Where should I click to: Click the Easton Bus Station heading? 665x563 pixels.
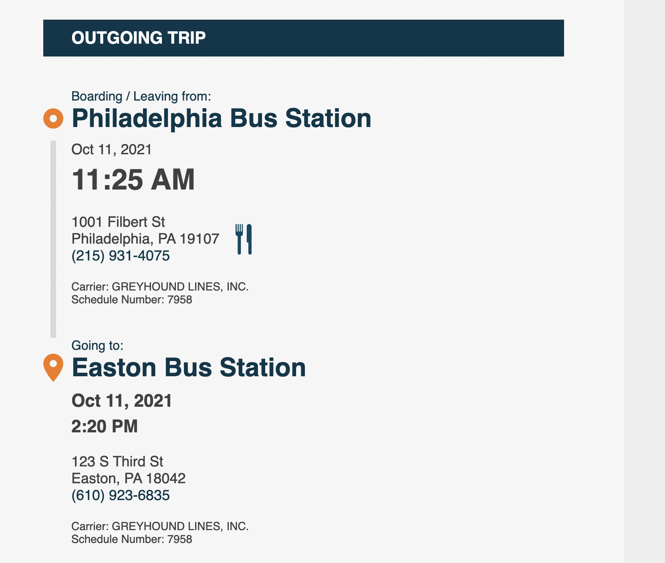(189, 367)
